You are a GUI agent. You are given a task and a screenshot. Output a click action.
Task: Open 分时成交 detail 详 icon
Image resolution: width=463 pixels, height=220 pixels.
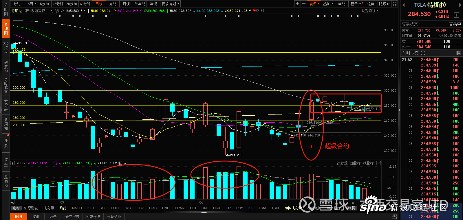click(458, 53)
